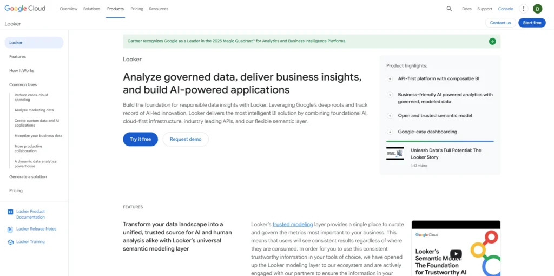Open the three-dot more options menu

click(x=524, y=9)
